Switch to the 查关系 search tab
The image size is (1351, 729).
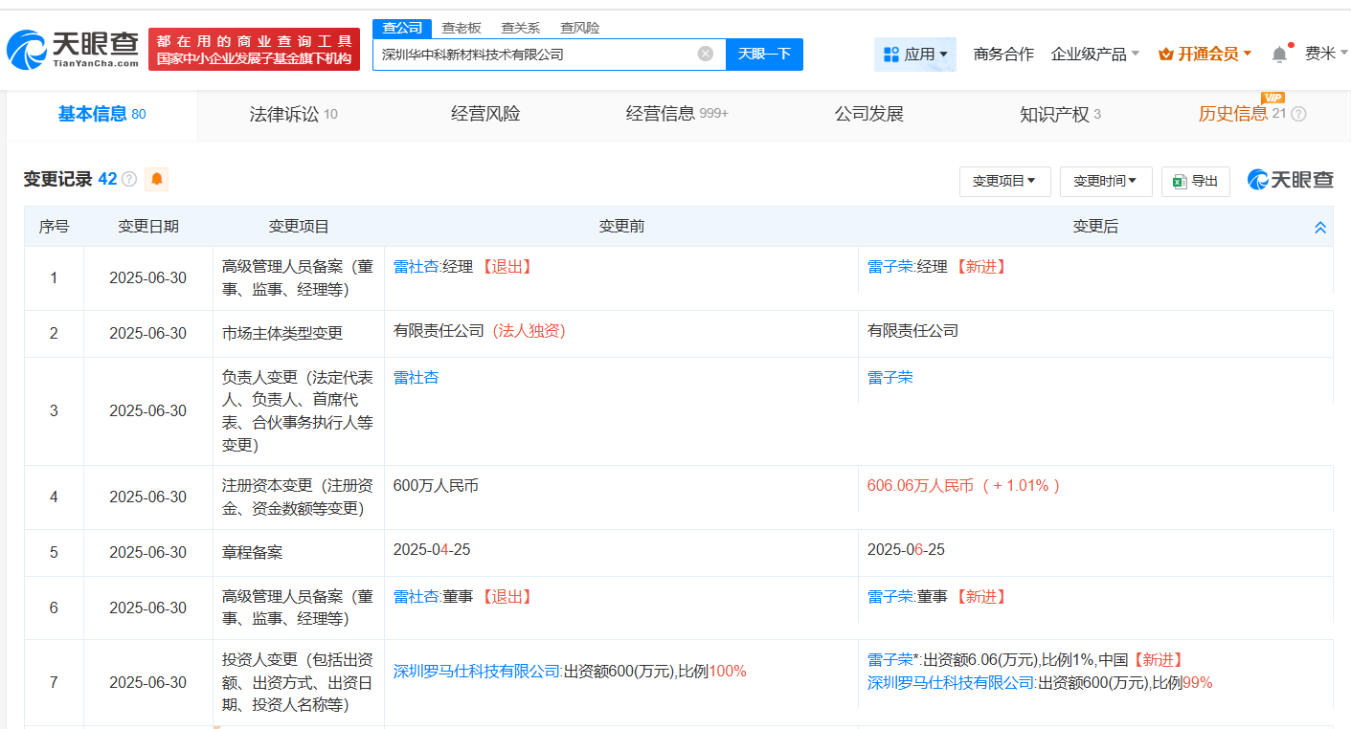pyautogui.click(x=521, y=28)
